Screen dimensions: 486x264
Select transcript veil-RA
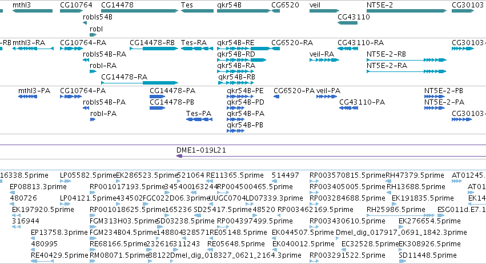click(x=324, y=60)
